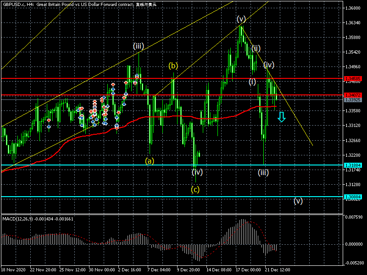This screenshot has height=275, width=367.
Task: Click the GBPUSD.c, H4 chart title
Action: [x=79, y=4]
